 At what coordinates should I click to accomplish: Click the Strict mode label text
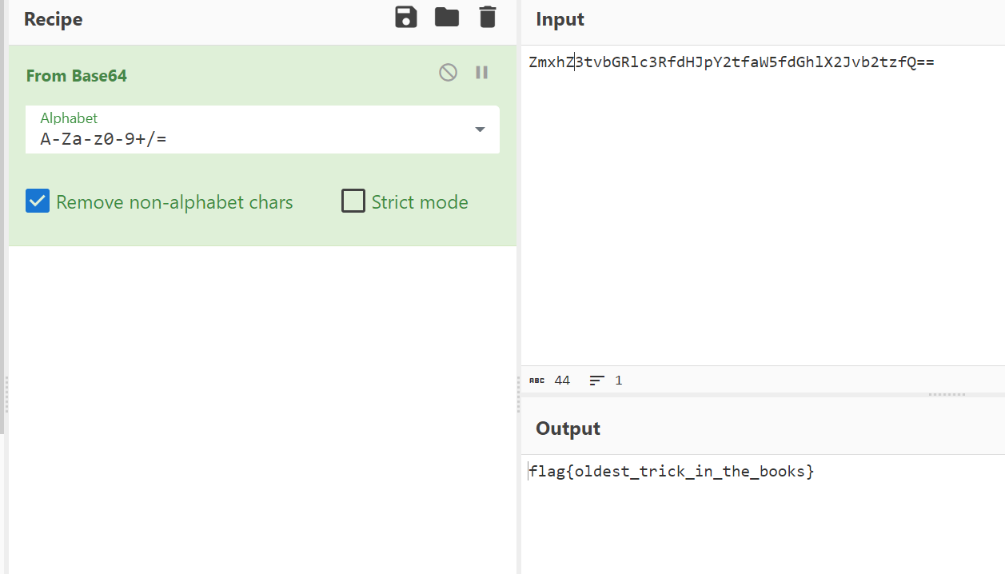click(419, 202)
